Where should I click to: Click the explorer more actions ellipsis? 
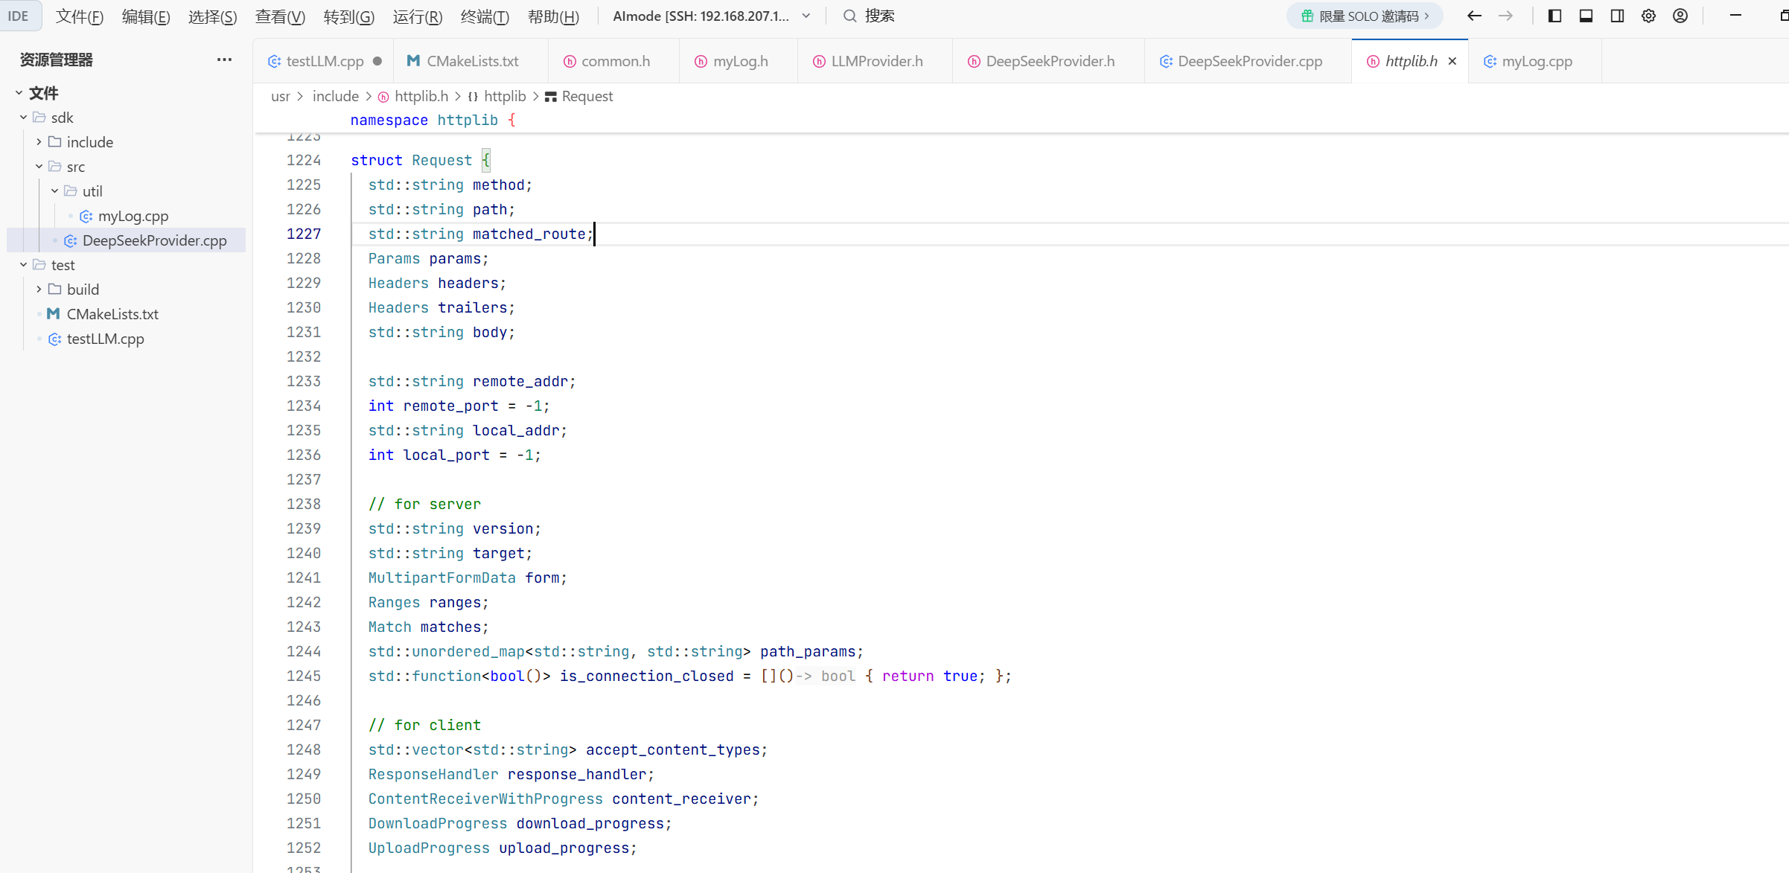click(x=224, y=60)
